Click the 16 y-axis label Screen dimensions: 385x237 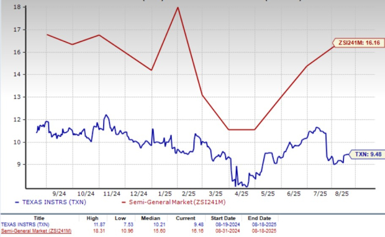[x=17, y=53]
